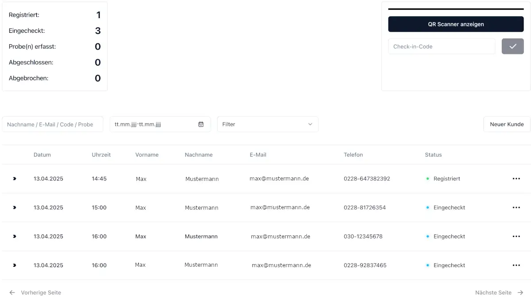Open the calendar picker icon in date field

pyautogui.click(x=201, y=124)
